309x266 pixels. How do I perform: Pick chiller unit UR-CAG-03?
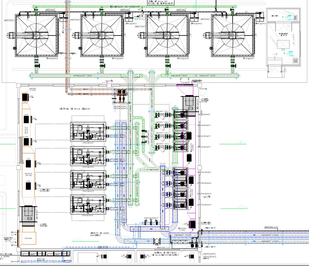coord(88,180)
